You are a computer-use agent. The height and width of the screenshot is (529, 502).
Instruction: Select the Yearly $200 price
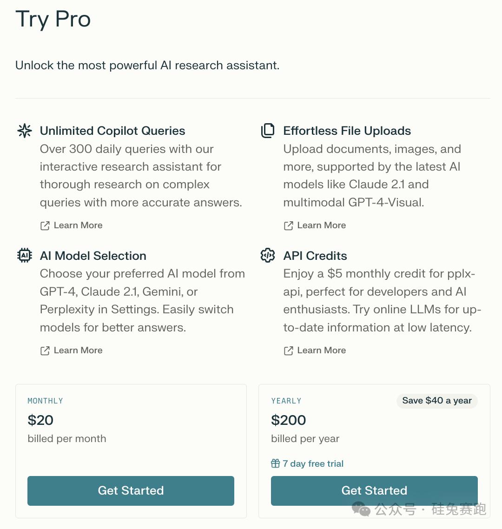click(x=289, y=420)
